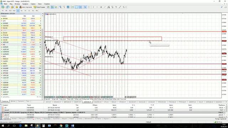Open the Файл menu
The width and height of the screenshot is (228, 128).
coord(6,4)
